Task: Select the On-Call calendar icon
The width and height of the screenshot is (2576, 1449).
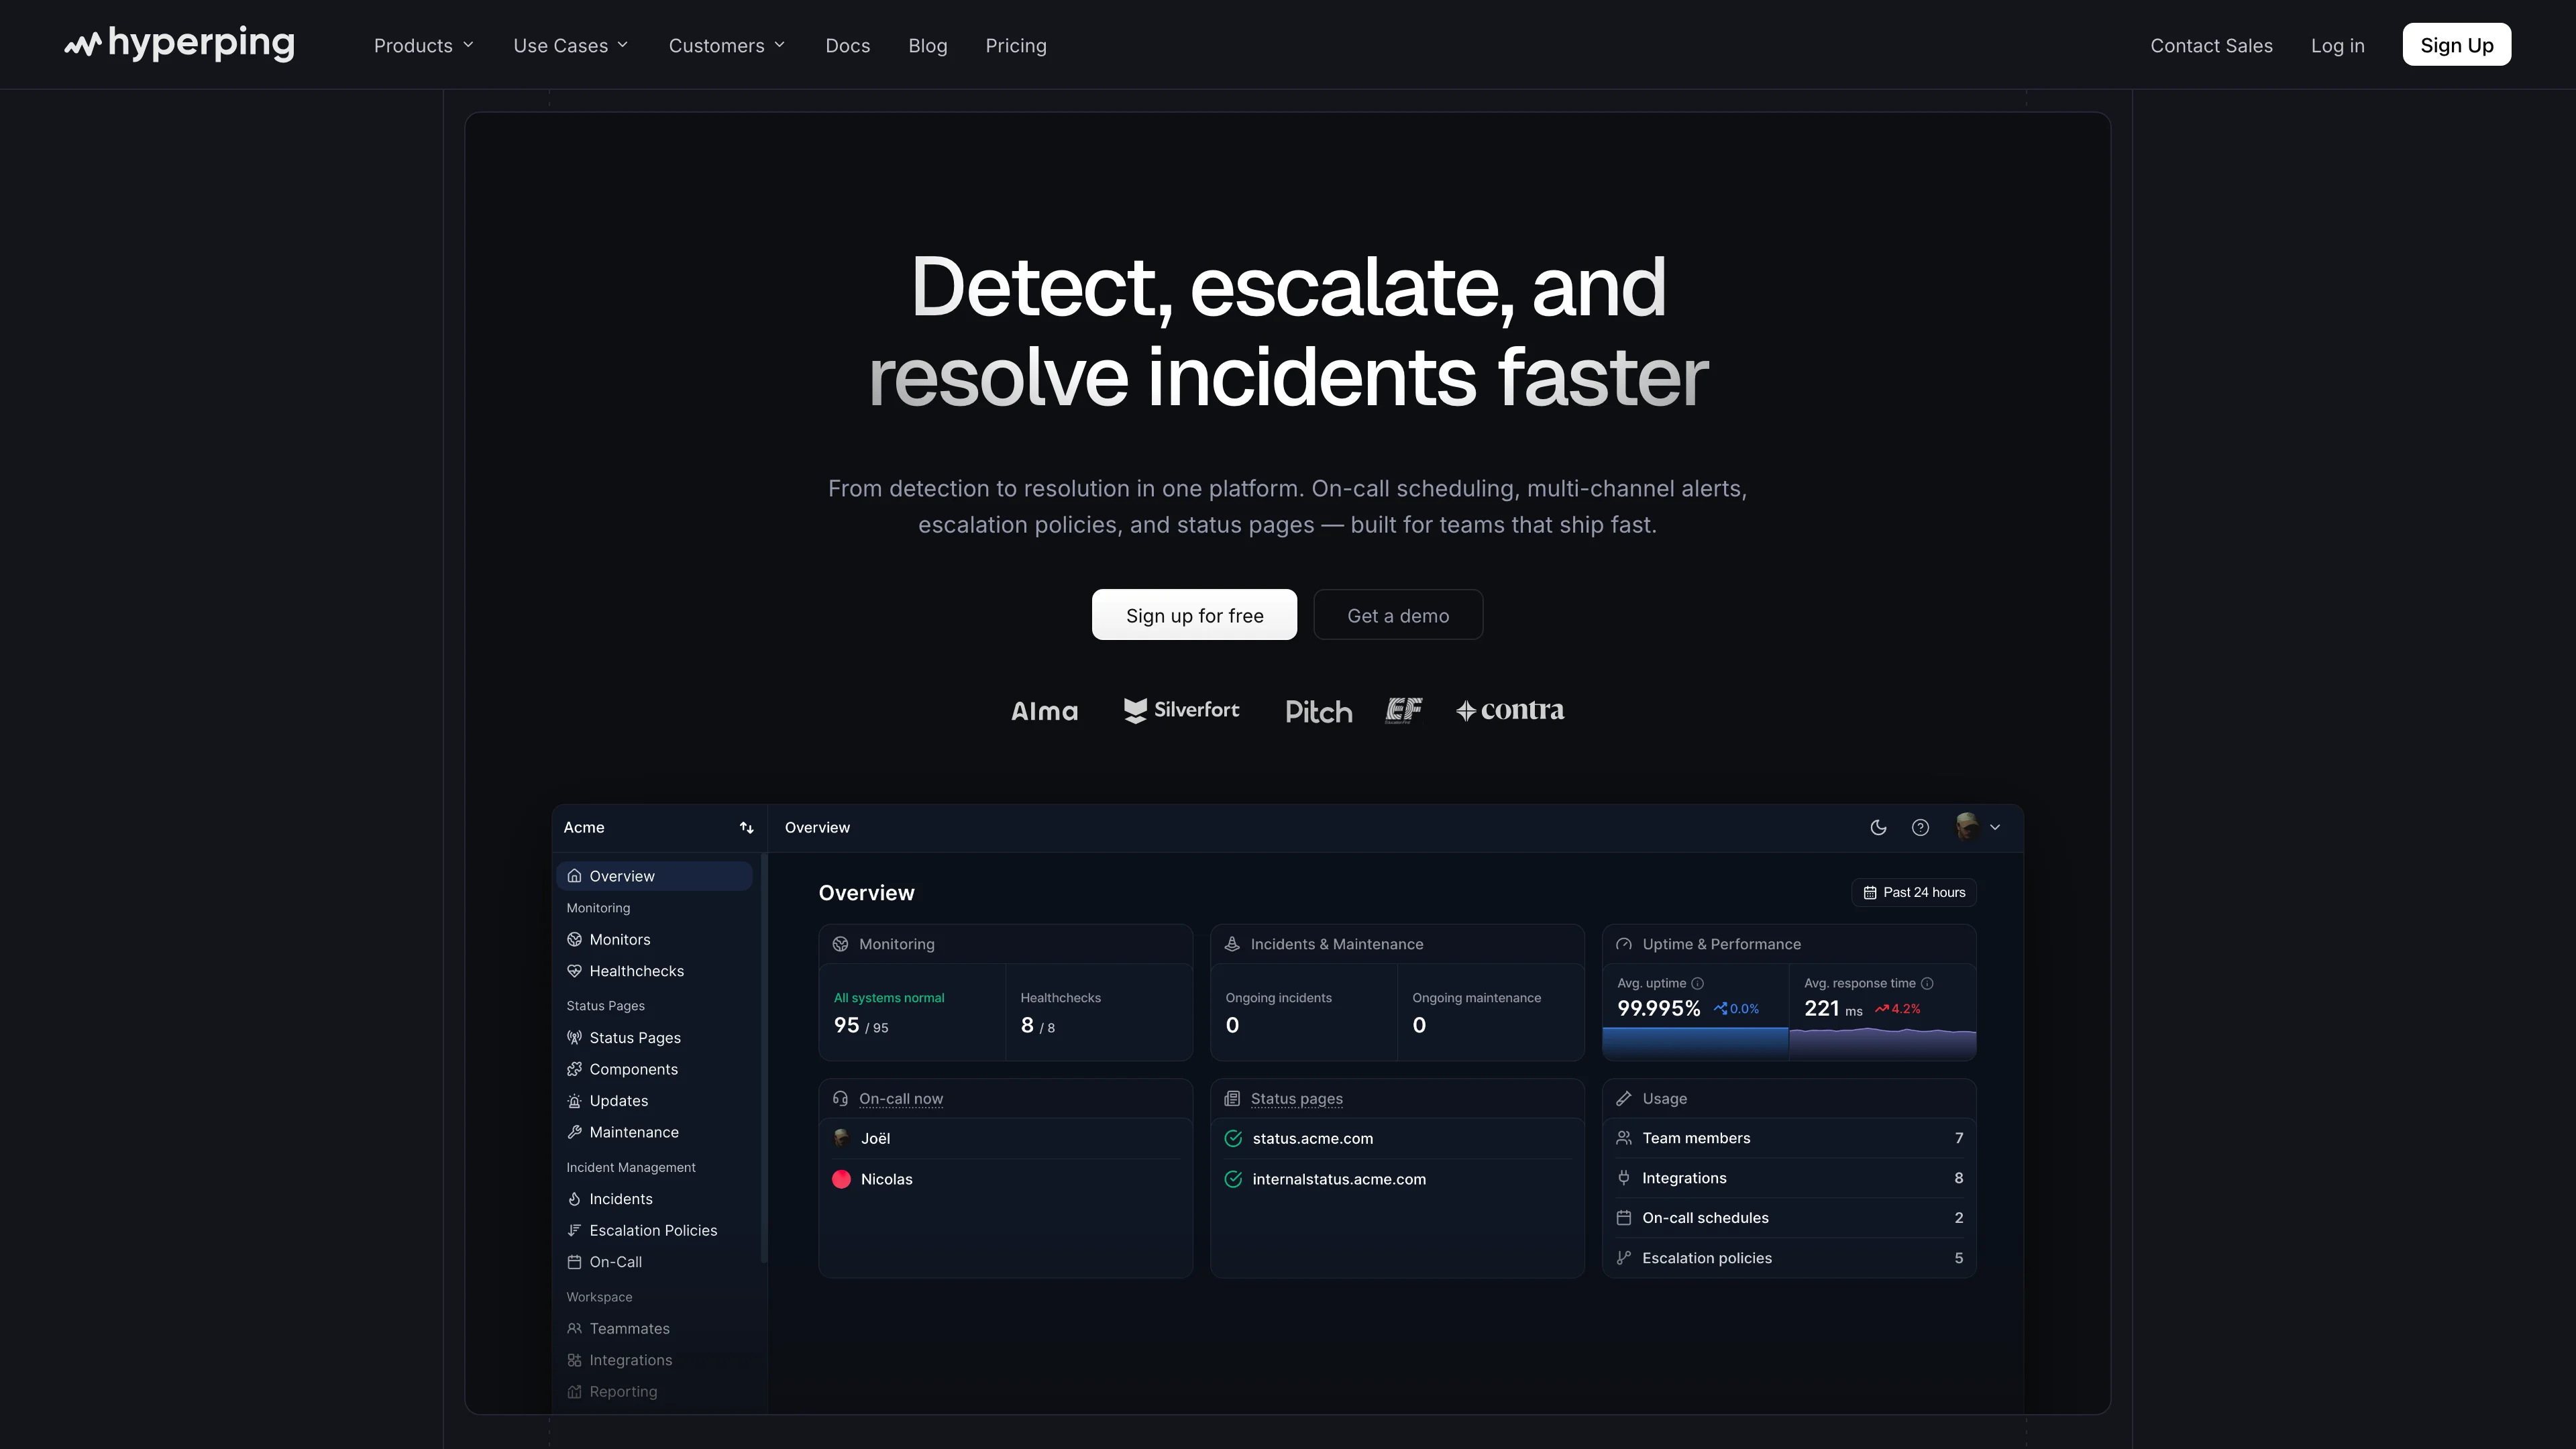Action: pos(575,1261)
